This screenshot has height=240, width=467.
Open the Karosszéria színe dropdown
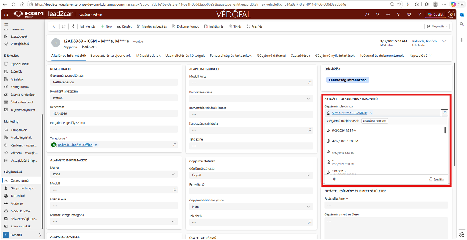pos(308,99)
